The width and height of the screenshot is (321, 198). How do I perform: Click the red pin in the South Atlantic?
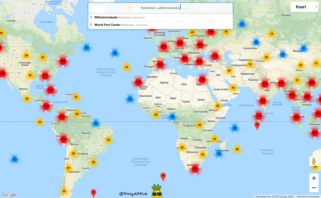[x=163, y=177]
